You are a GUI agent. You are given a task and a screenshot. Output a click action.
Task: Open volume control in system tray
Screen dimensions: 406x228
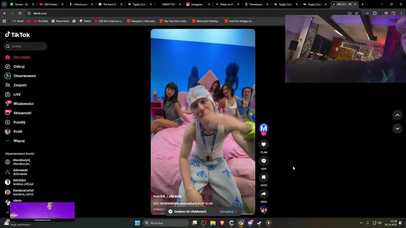(x=380, y=223)
